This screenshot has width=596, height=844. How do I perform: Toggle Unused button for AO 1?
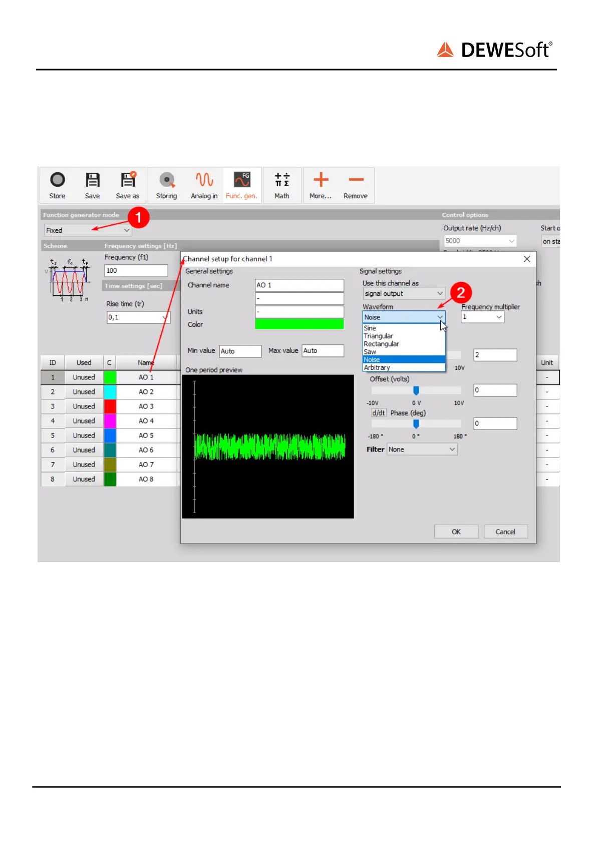click(x=84, y=377)
